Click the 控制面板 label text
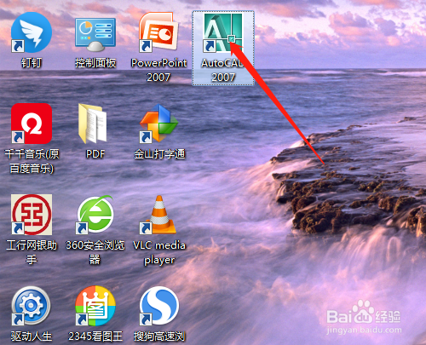This screenshot has height=345, width=426. click(95, 63)
